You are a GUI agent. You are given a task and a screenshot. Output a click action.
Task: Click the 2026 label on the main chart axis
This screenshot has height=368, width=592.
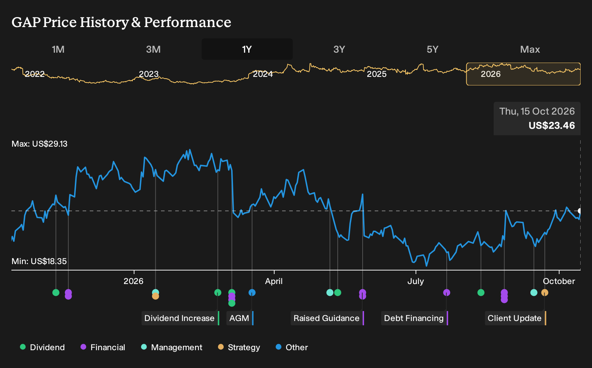click(x=134, y=281)
